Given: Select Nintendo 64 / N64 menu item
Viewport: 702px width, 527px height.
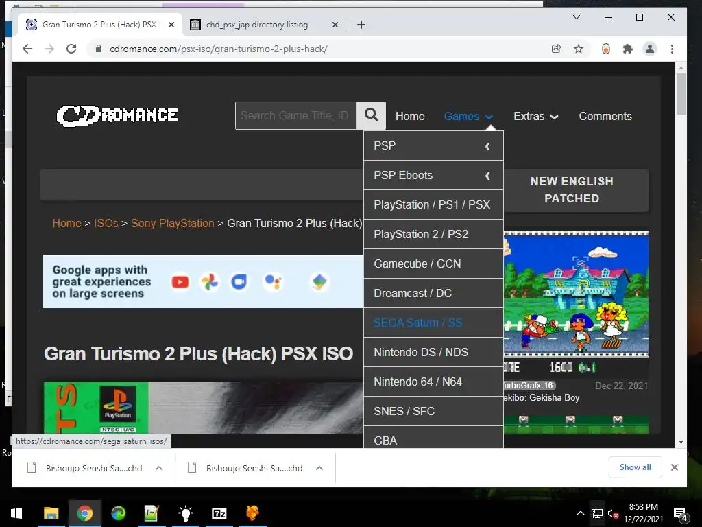Looking at the screenshot, I should pos(433,382).
